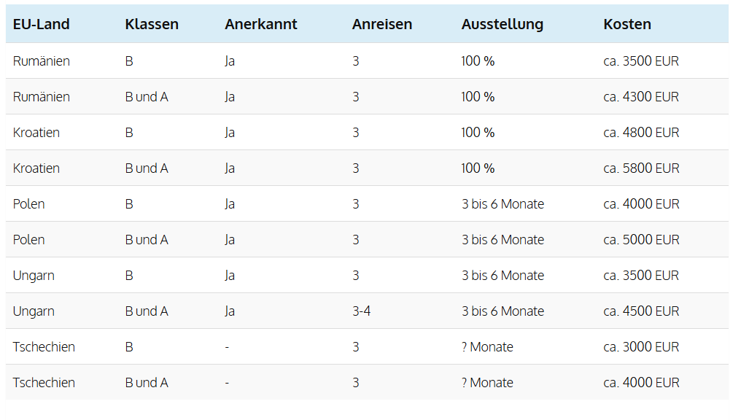Select ca. 5000 EUR cost cell
Screen dimensions: 741x420
(x=641, y=240)
